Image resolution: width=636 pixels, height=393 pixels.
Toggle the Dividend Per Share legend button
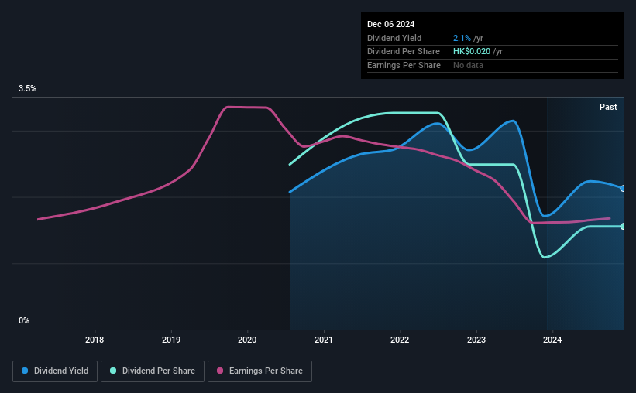pyautogui.click(x=153, y=371)
